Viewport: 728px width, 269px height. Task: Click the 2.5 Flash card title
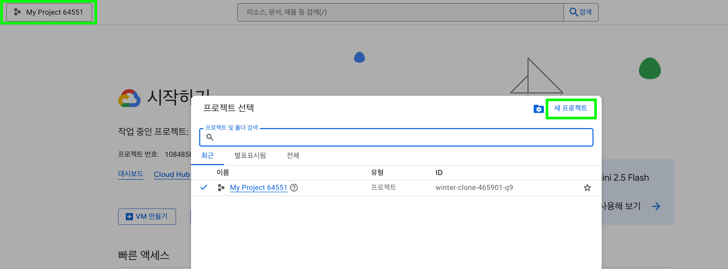pyautogui.click(x=625, y=177)
